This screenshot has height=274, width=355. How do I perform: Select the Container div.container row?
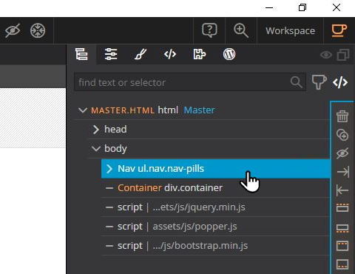click(x=216, y=188)
